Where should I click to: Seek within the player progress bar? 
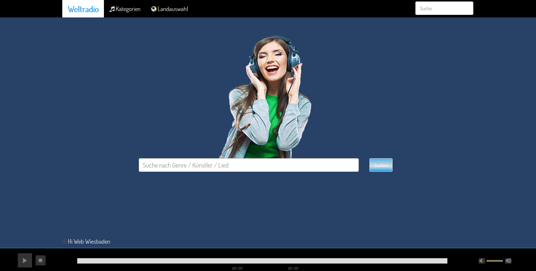click(262, 261)
